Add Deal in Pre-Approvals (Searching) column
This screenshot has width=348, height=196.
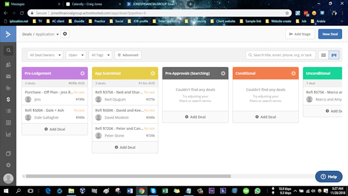coord(195,117)
